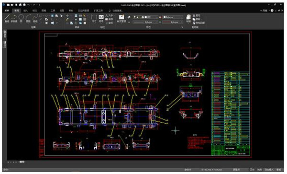Select the Line (直线) drawing tool
This screenshot has width=287, height=174.
point(7,19)
